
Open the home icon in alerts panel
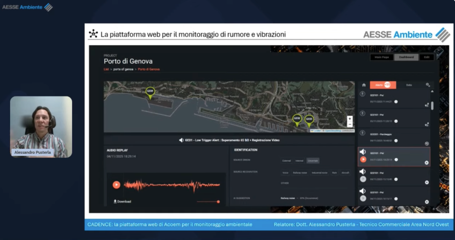[364, 85]
